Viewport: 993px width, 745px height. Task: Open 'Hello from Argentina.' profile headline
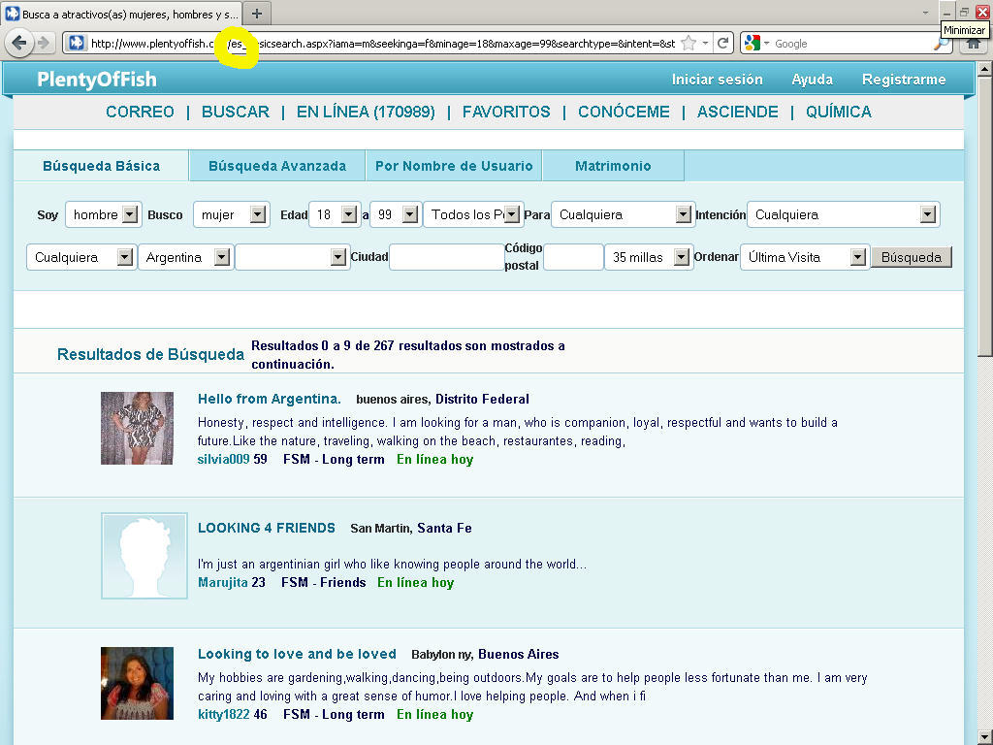(x=270, y=399)
